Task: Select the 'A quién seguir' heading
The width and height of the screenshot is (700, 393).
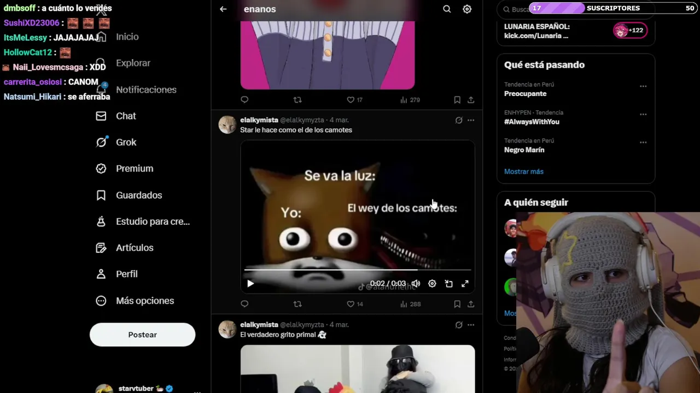Action: pyautogui.click(x=536, y=203)
